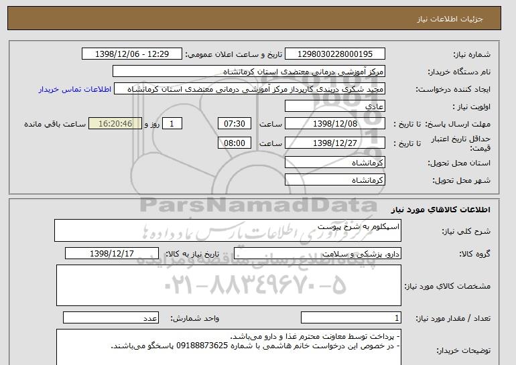Click the buyer organization name field
Screen dimensions: 516x365
click(249, 72)
